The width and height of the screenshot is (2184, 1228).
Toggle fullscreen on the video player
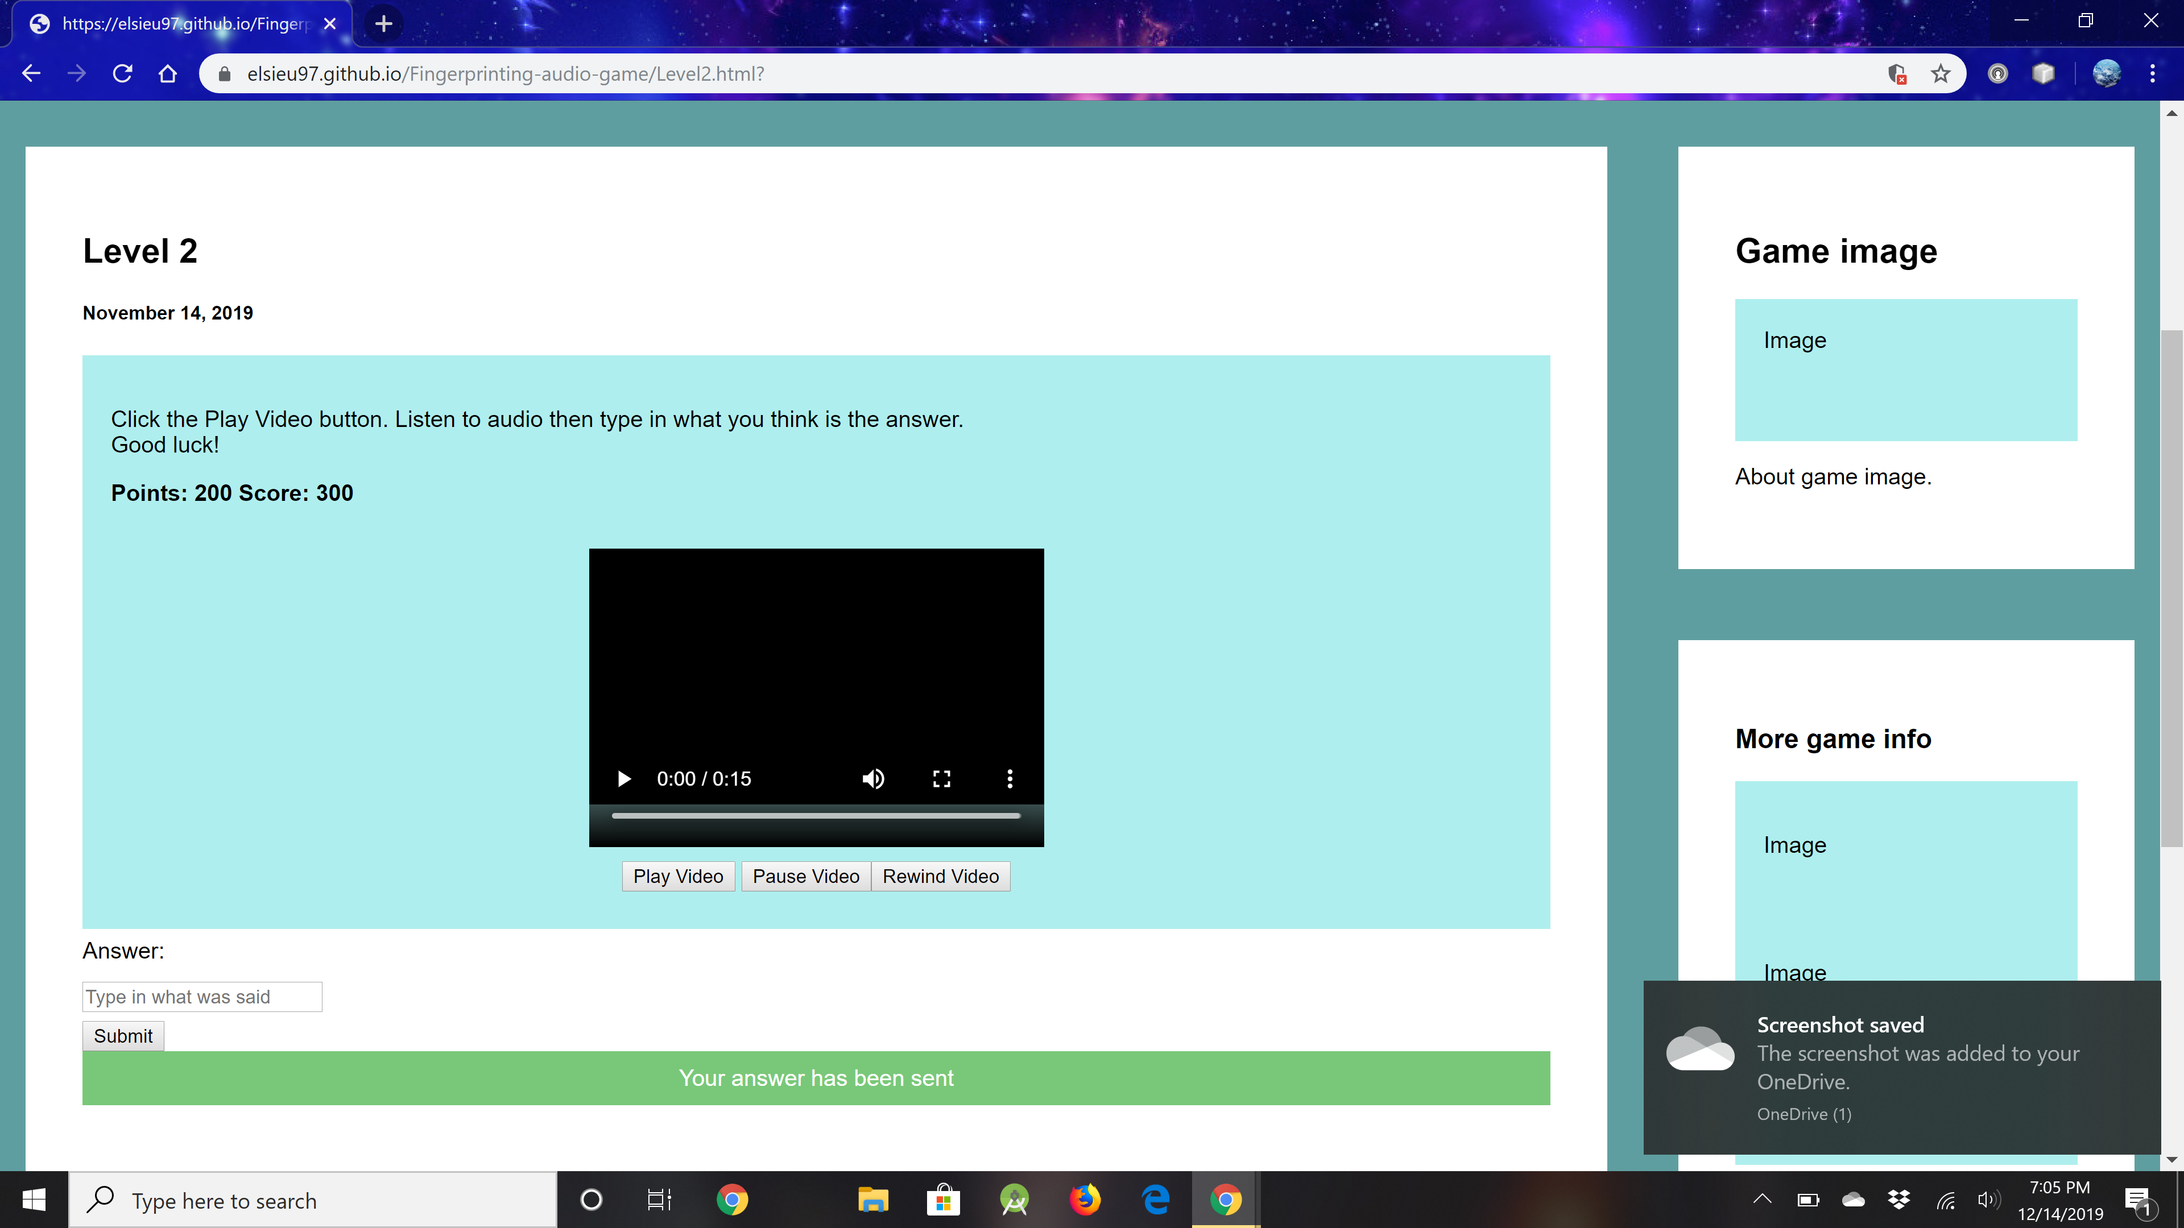click(x=941, y=778)
